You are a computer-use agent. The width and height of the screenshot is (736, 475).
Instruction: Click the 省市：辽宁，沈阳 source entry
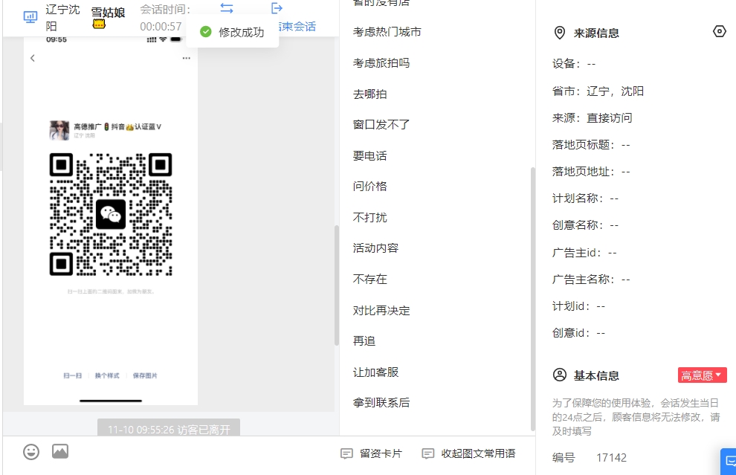pos(598,91)
